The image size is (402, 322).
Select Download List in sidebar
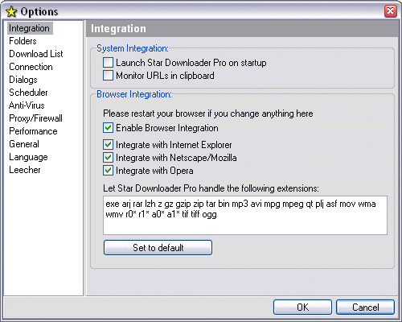tap(36, 54)
